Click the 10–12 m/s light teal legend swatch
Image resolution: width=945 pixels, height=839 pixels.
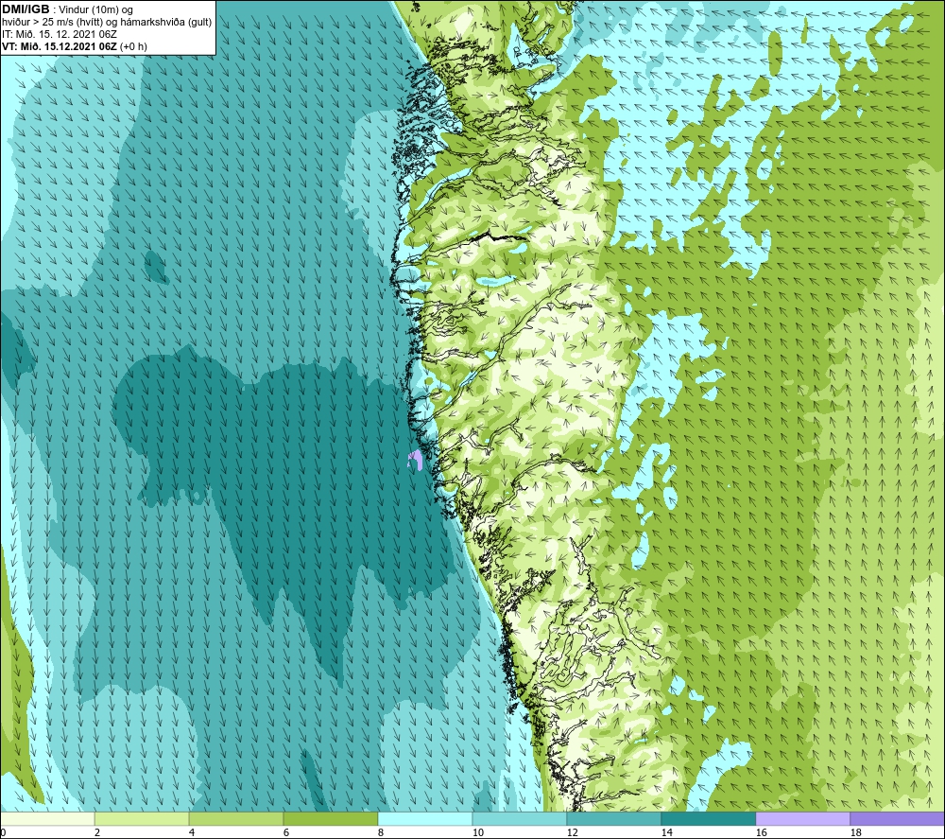click(519, 818)
